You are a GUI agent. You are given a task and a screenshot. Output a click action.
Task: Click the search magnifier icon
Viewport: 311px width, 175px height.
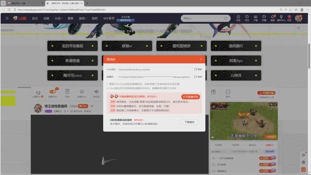pos(226,18)
